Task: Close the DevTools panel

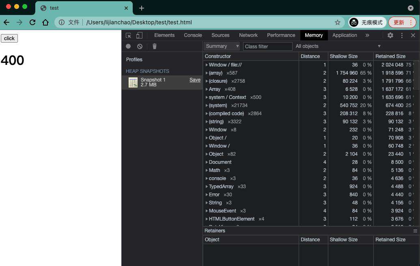Action: point(413,35)
